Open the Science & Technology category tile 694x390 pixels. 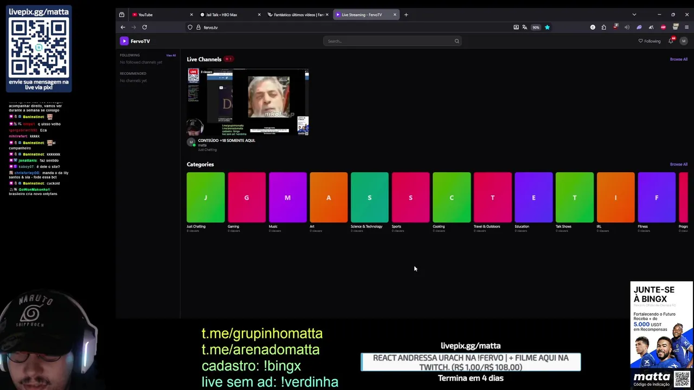point(370,198)
